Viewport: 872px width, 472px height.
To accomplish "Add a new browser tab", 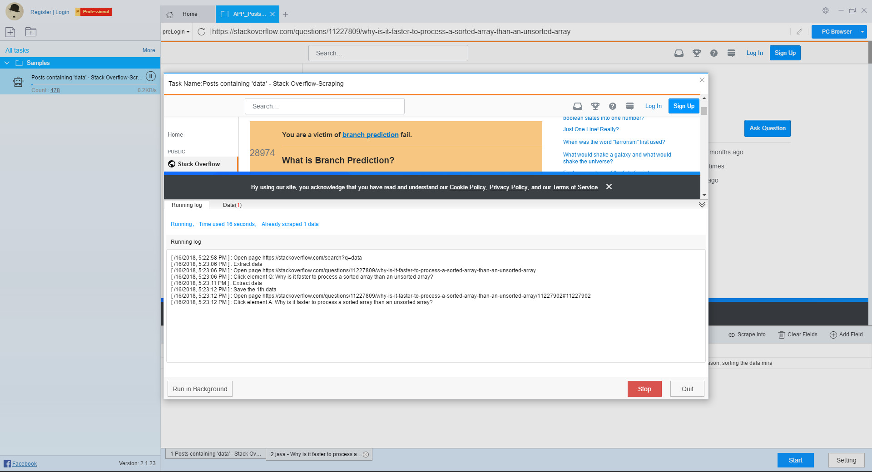I will coord(285,15).
